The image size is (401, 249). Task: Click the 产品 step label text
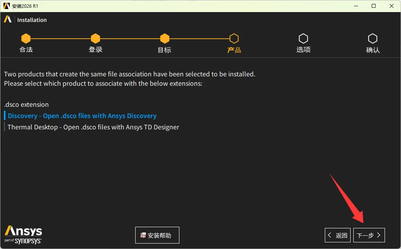pyautogui.click(x=234, y=50)
